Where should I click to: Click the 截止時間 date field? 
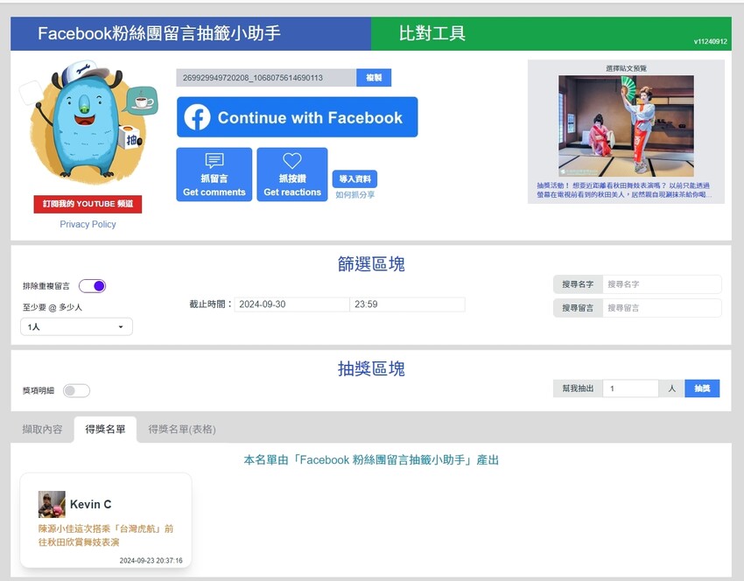click(291, 304)
